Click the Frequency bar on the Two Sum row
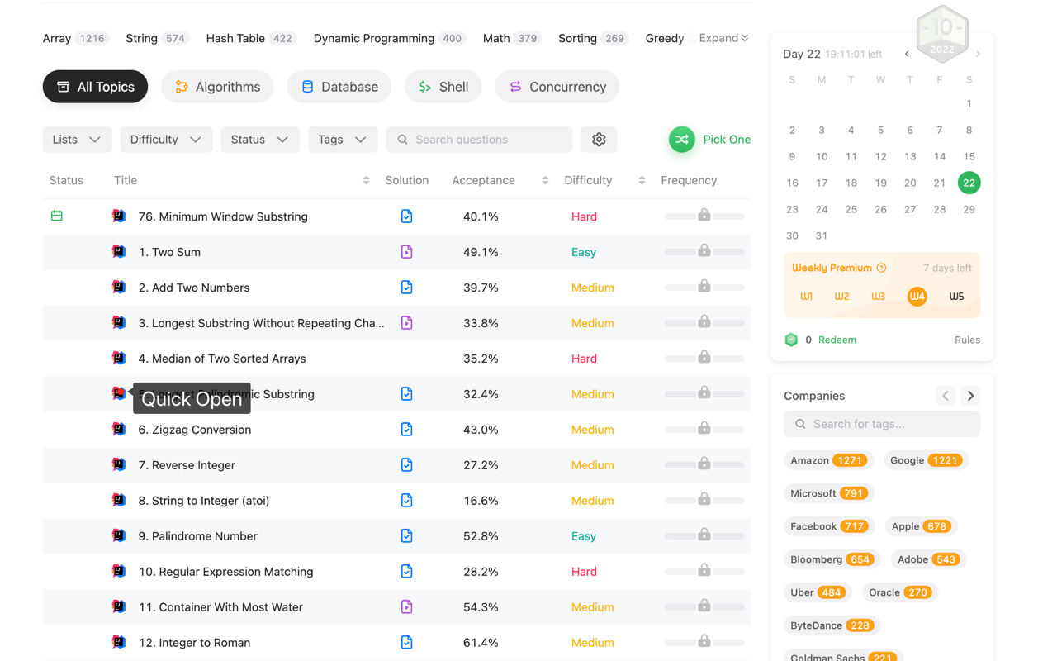Screen dimensions: 1057x661 pos(704,251)
